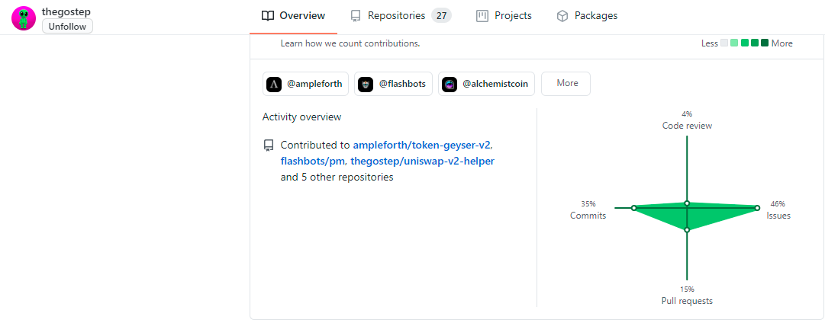
Task: Click the Projects board icon
Action: pos(482,16)
